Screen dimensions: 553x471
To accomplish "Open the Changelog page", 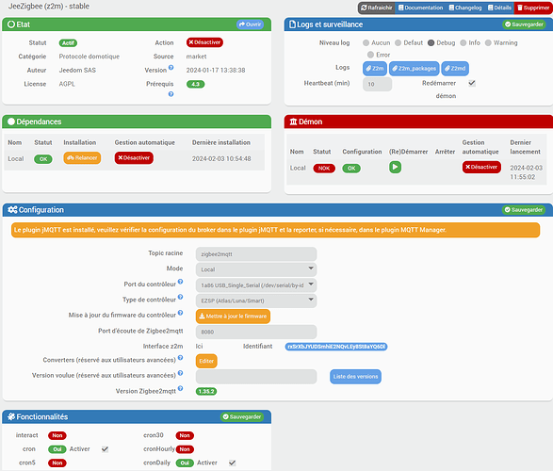I will point(465,8).
